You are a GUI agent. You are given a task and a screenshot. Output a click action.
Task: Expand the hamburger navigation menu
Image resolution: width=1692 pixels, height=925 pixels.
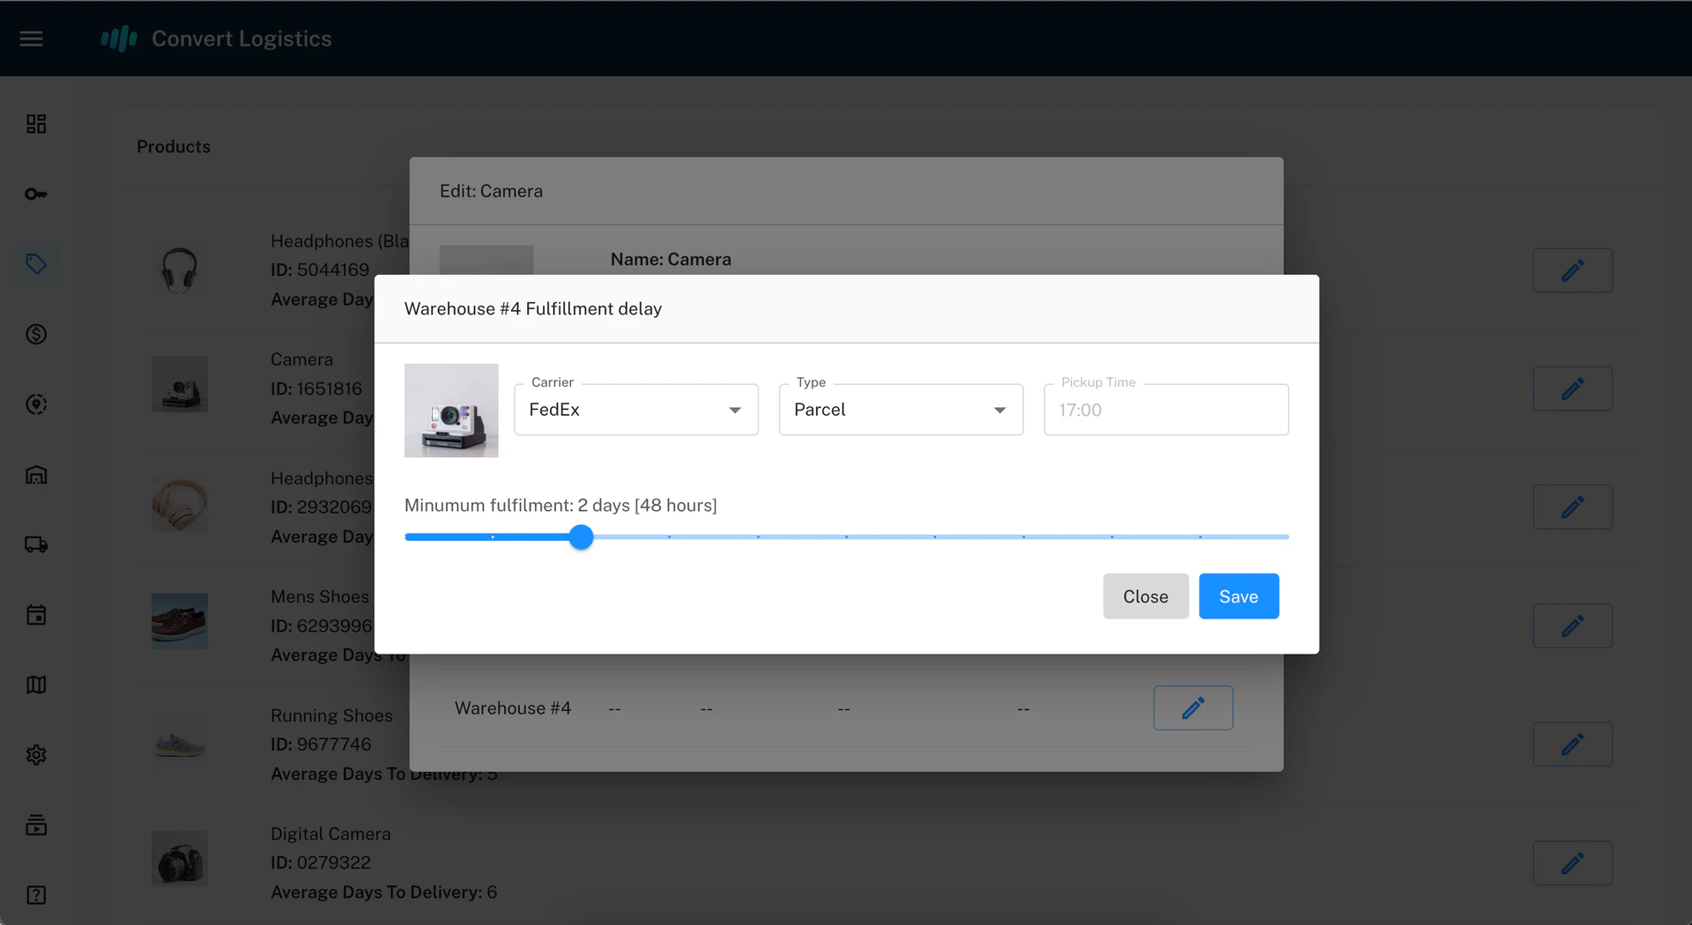coord(32,38)
